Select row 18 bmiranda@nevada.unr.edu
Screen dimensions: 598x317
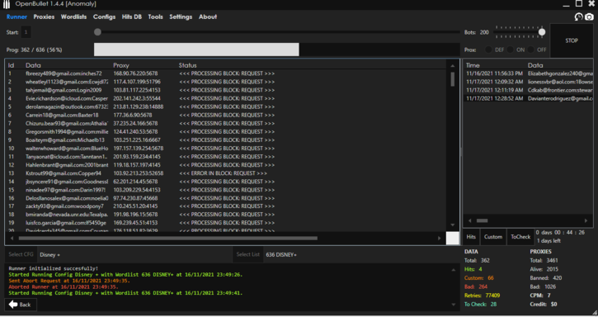tap(225, 215)
